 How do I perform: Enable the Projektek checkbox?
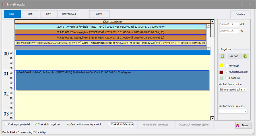(227, 66)
